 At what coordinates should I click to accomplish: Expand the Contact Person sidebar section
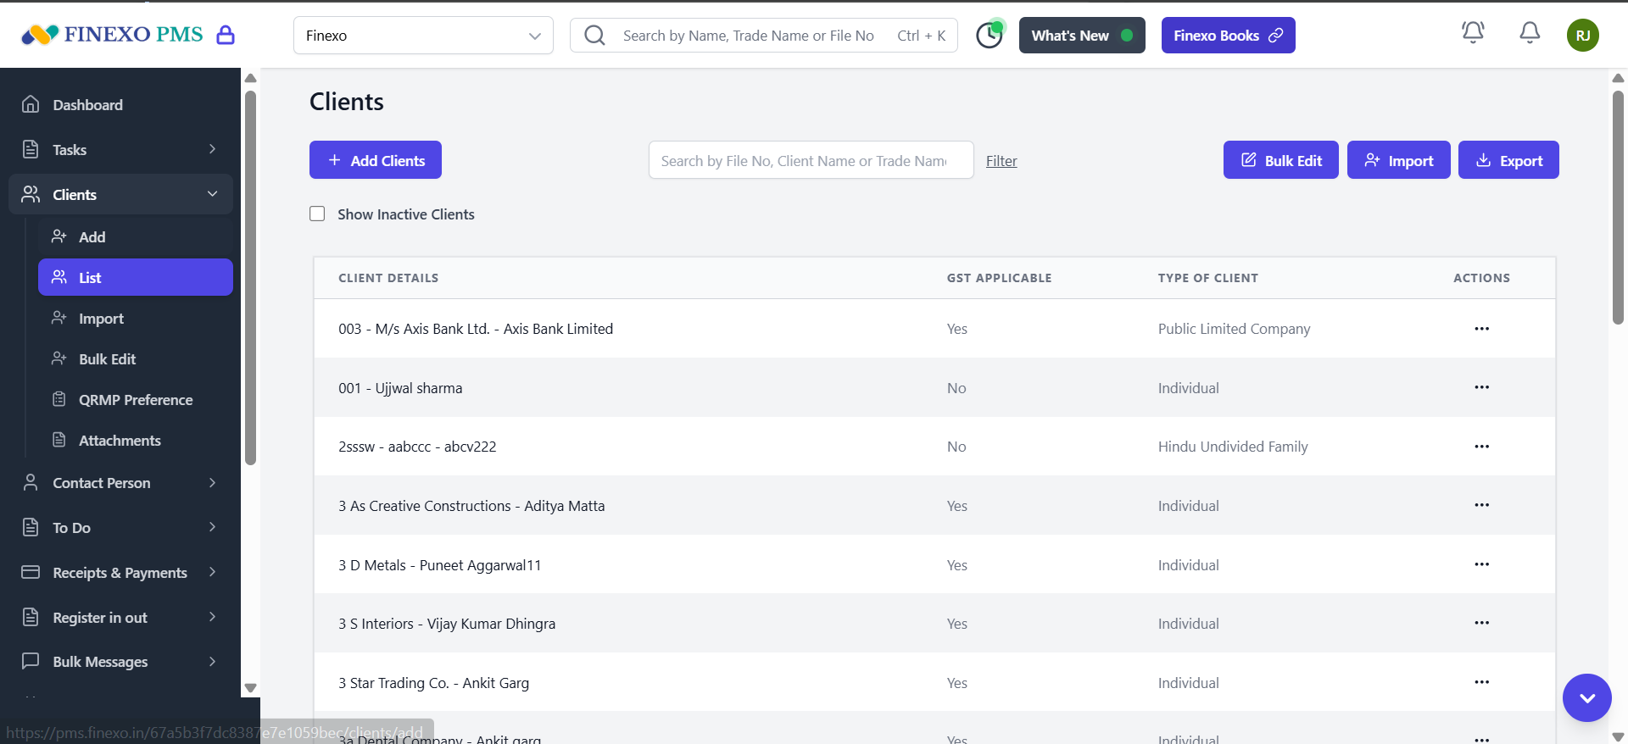(119, 483)
